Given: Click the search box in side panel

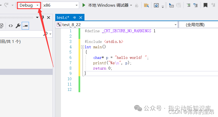Looking at the screenshot, I should tap(21, 34).
